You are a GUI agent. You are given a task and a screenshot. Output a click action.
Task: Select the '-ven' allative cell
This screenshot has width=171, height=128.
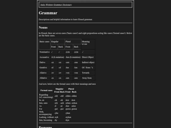(x=69, y=73)
